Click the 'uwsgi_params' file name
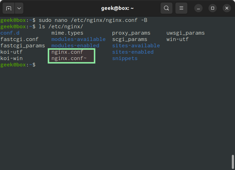Image resolution: width=235 pixels, height=170 pixels. pyautogui.click(x=185, y=33)
